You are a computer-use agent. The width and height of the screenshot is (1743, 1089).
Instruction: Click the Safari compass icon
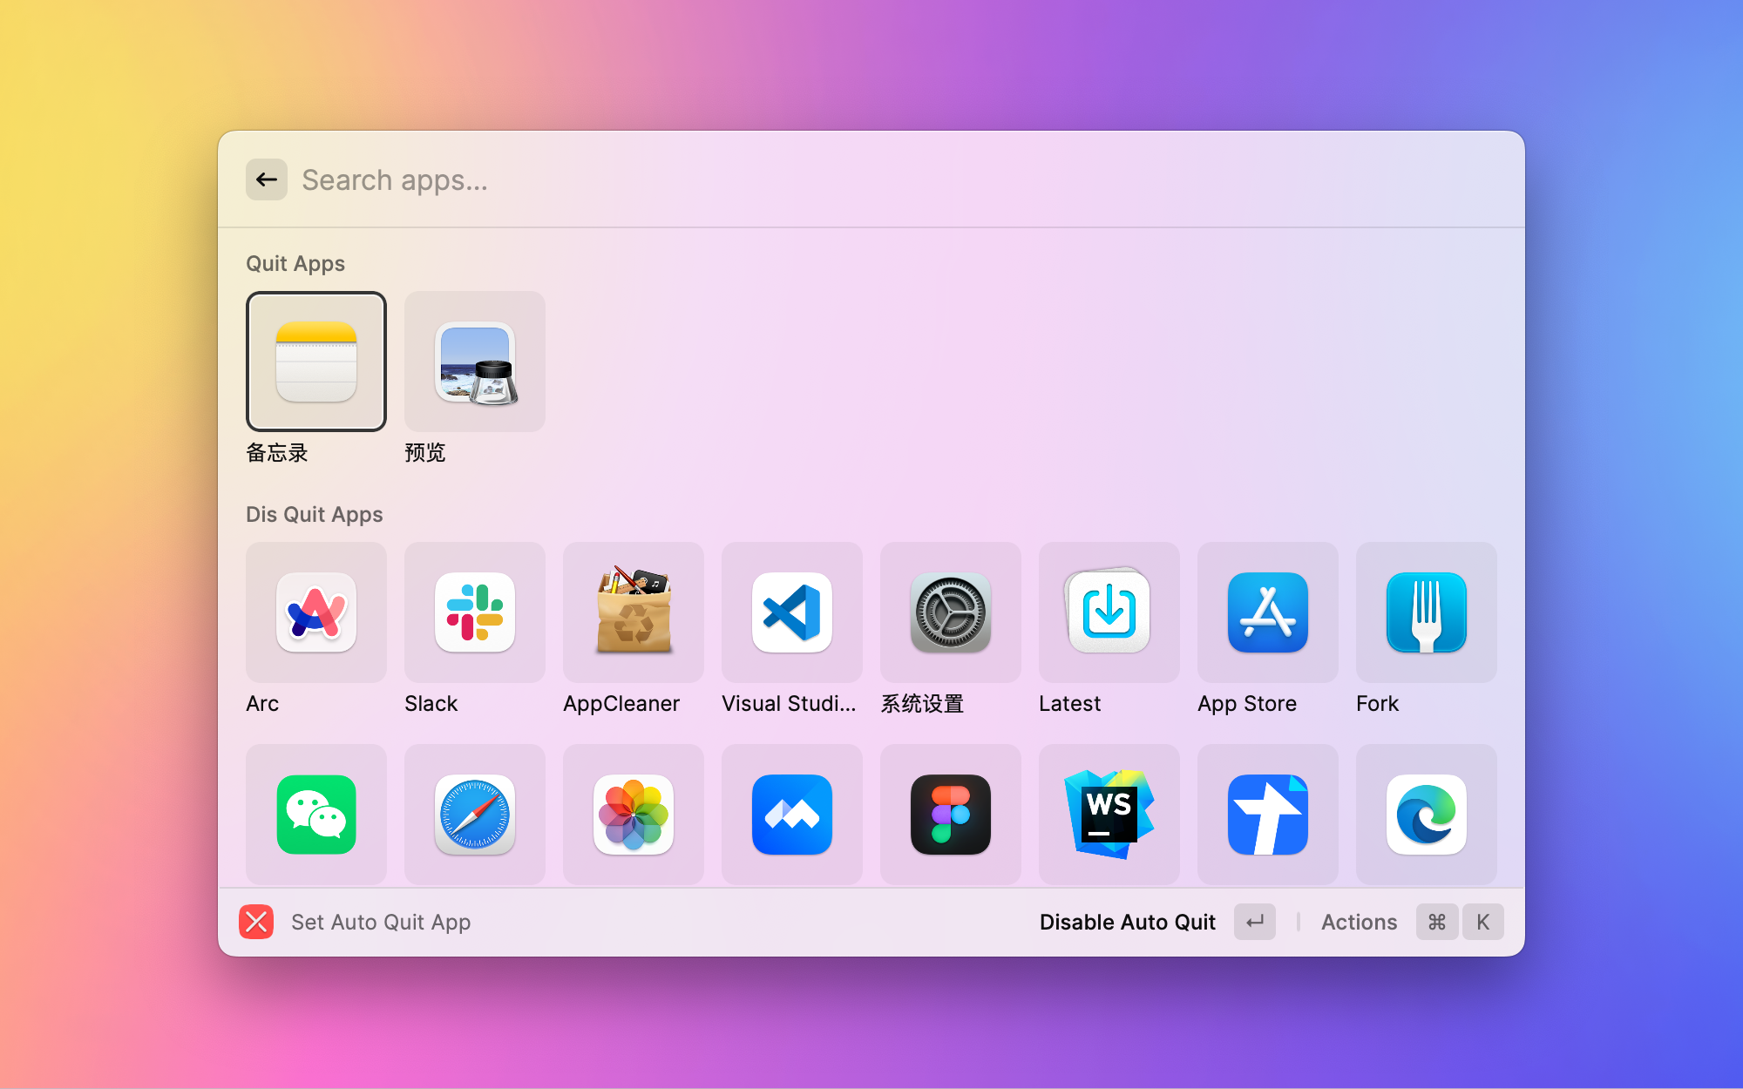click(x=475, y=815)
